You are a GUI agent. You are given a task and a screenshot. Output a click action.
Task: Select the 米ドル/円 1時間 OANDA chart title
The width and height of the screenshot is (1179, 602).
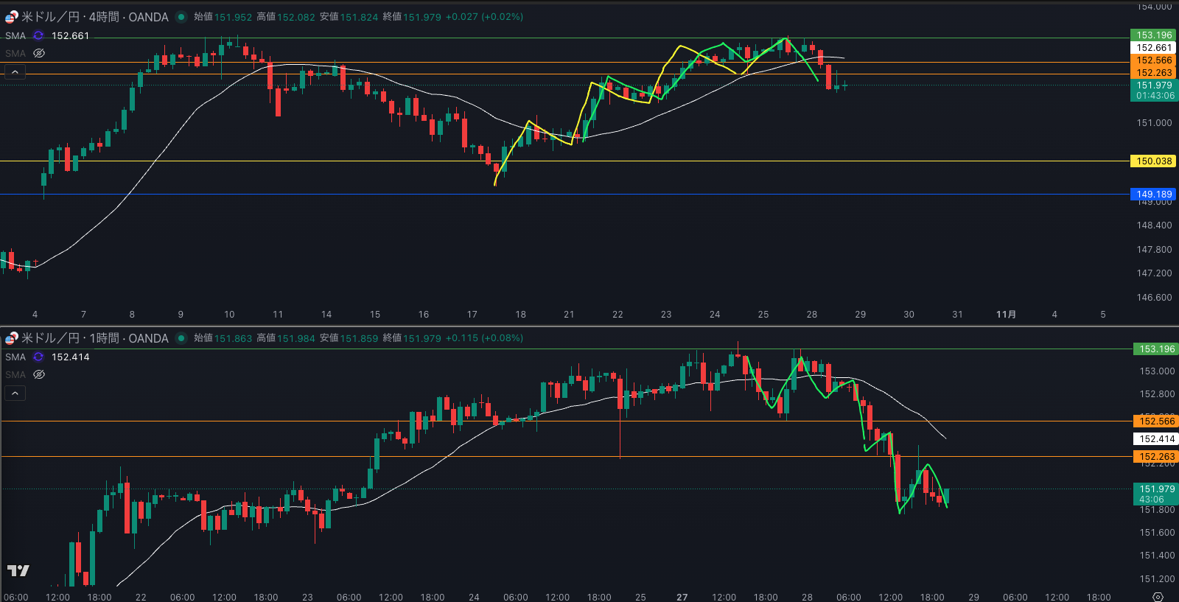(x=94, y=338)
